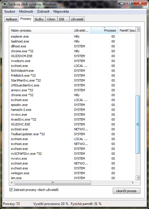Click the vertical scrollbar thumb
This screenshot has height=209, width=149.
(138, 124)
